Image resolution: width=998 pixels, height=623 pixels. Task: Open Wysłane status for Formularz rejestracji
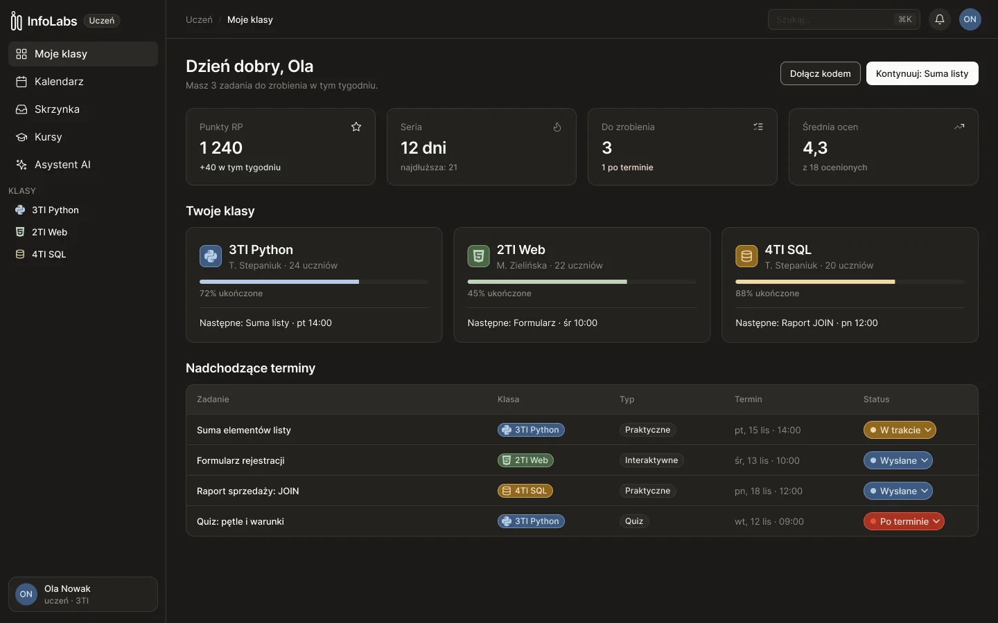(x=898, y=460)
